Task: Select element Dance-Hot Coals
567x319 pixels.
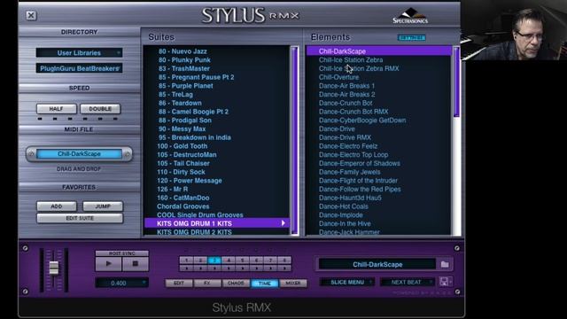Action: coord(344,206)
